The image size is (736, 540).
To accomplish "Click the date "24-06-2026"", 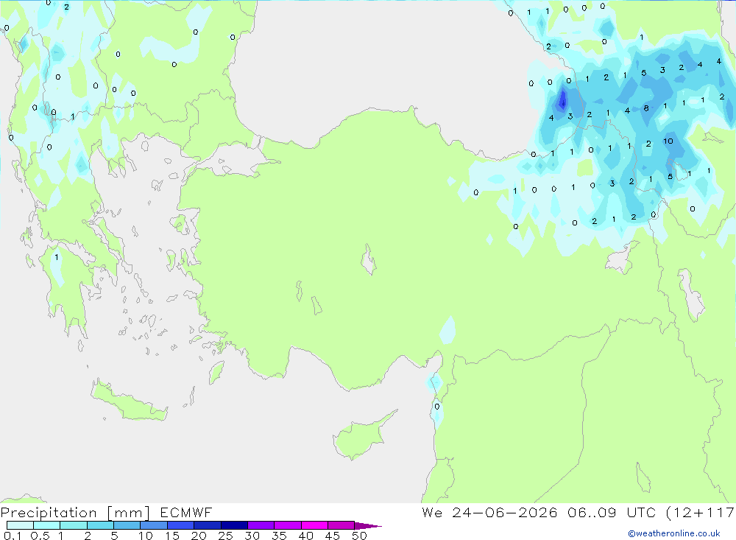I will [x=505, y=512].
